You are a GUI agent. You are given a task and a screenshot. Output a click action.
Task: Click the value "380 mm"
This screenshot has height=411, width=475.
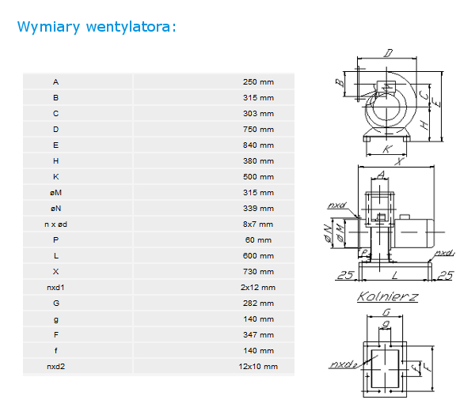(258, 161)
